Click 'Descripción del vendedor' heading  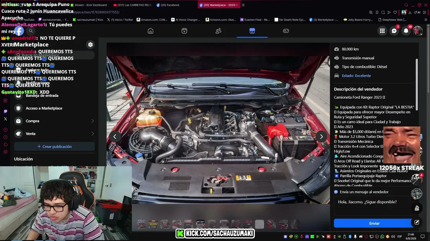coord(358,89)
